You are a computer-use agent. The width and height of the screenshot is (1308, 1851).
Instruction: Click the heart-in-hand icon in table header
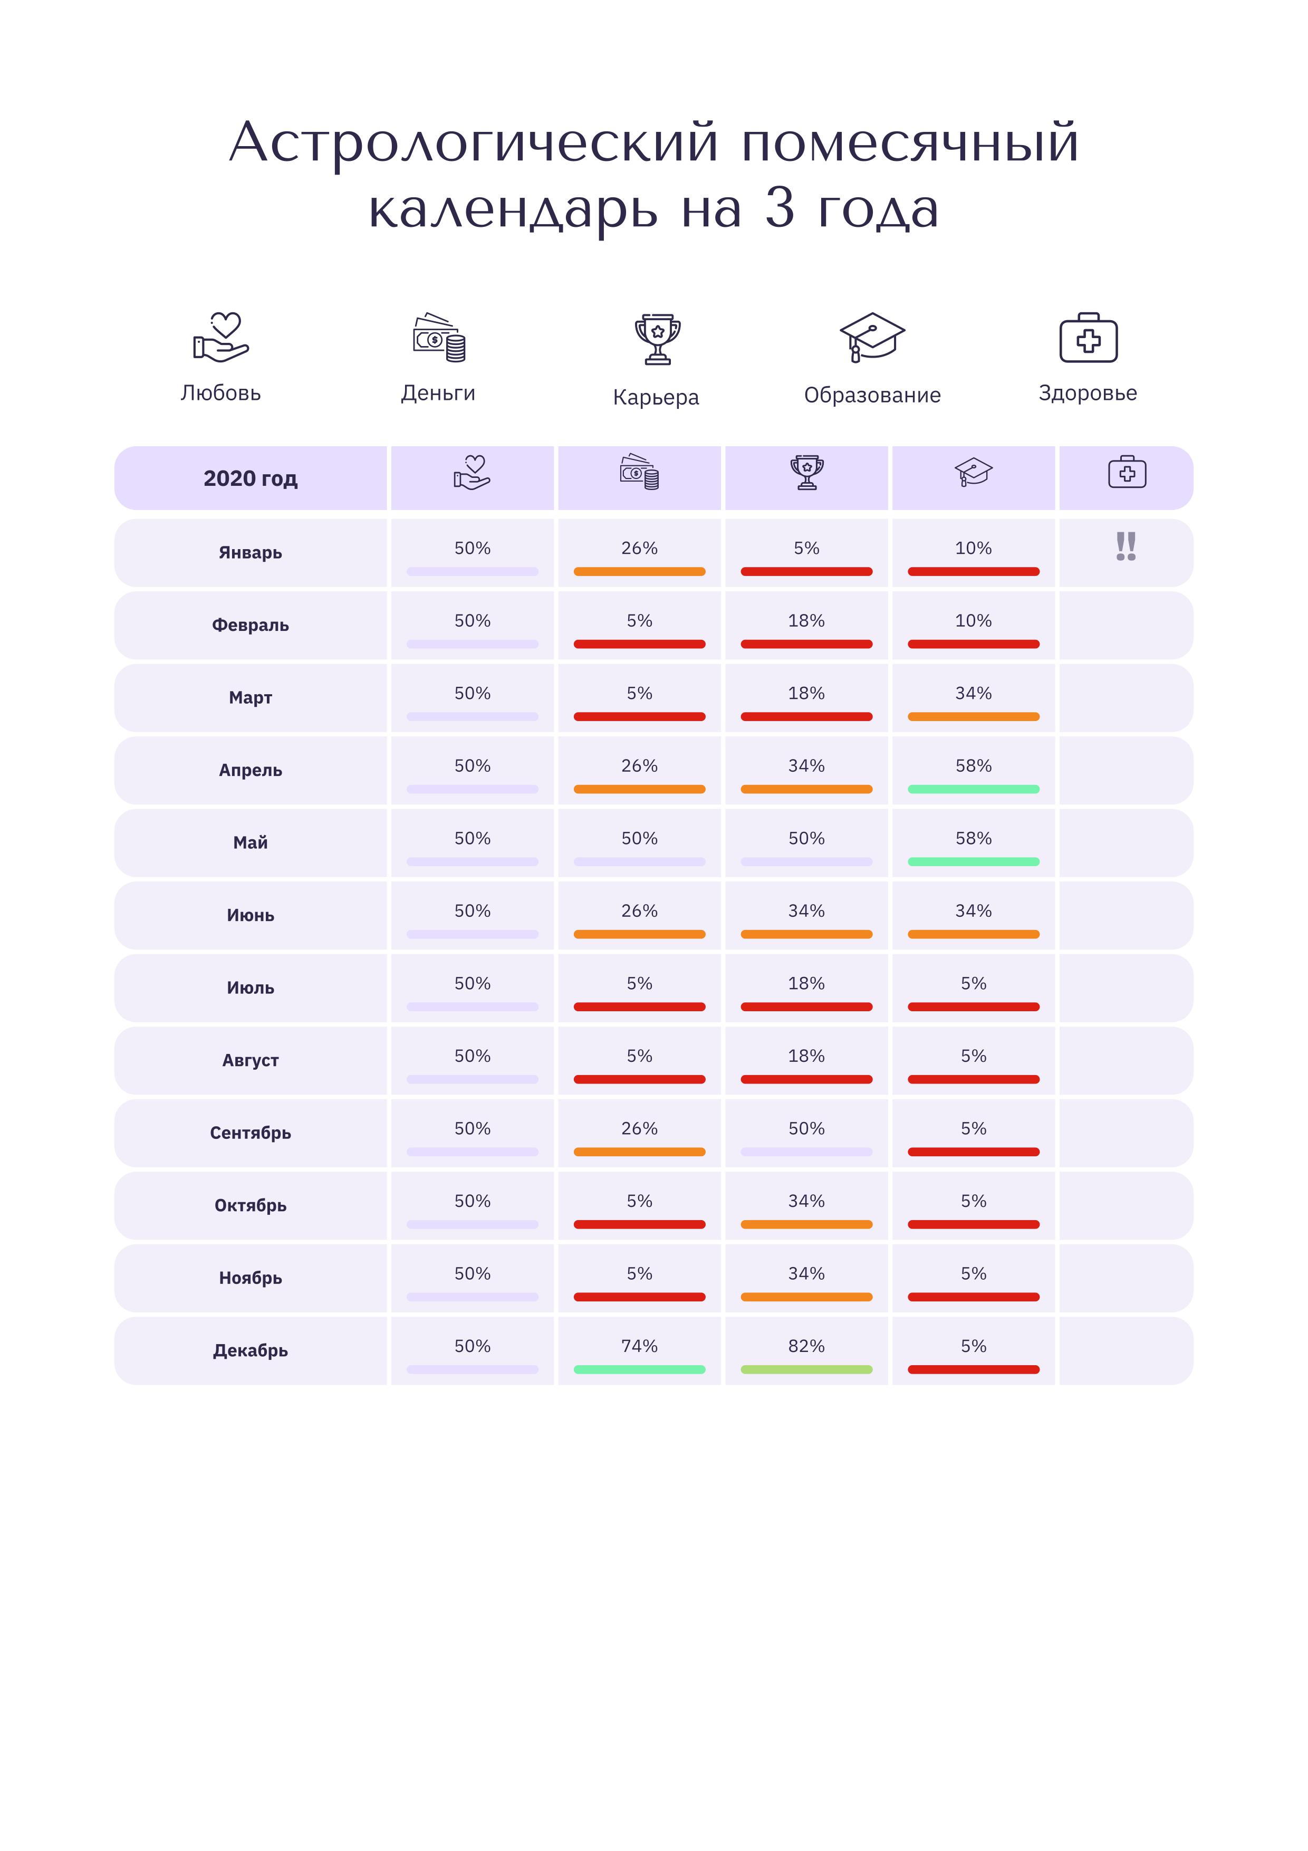(472, 473)
